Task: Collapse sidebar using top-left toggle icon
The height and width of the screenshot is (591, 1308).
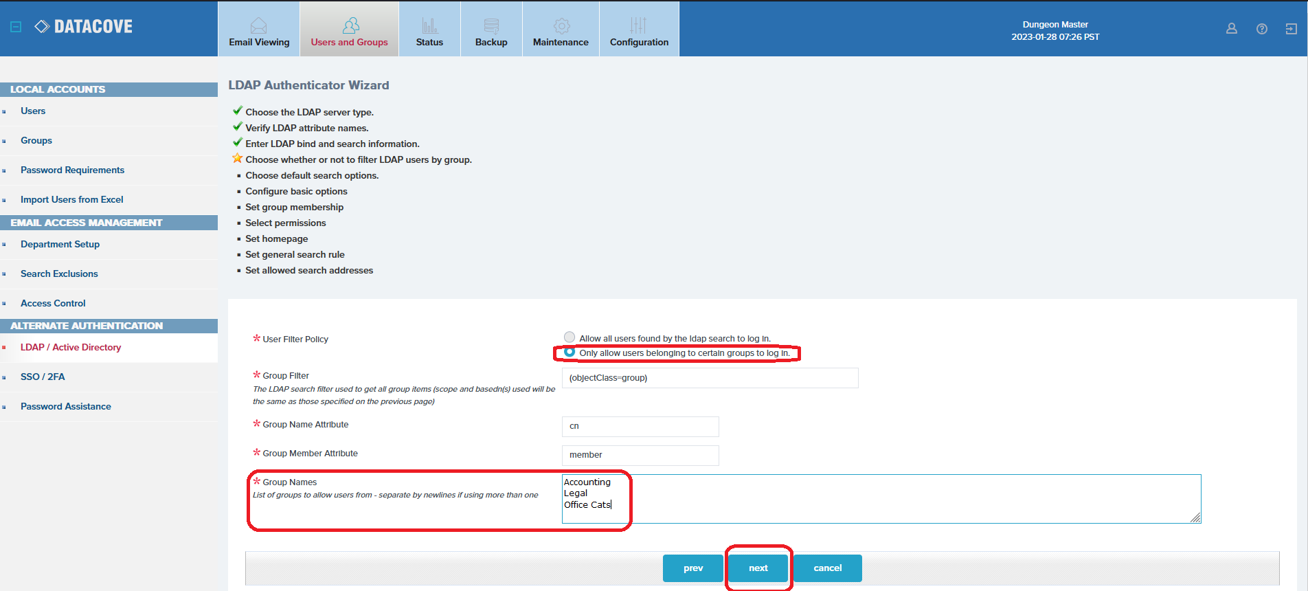Action: [16, 27]
